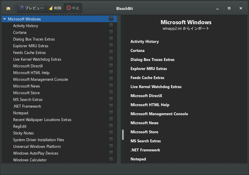Click Microsoft HTML Help heading in details pane

(x=150, y=105)
